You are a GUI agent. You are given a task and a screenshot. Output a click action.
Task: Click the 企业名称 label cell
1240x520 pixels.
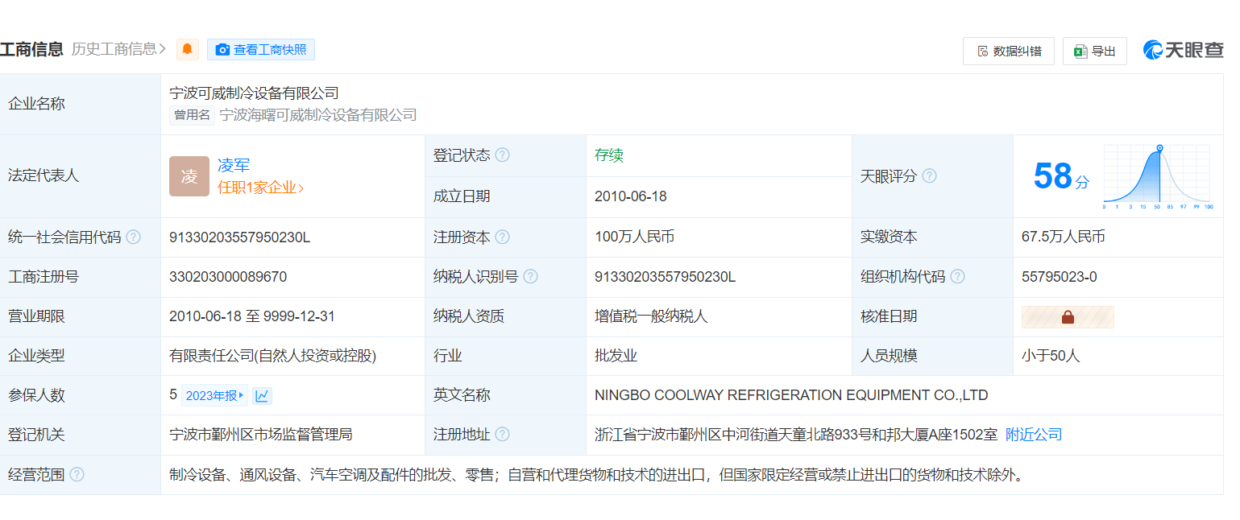pyautogui.click(x=81, y=104)
